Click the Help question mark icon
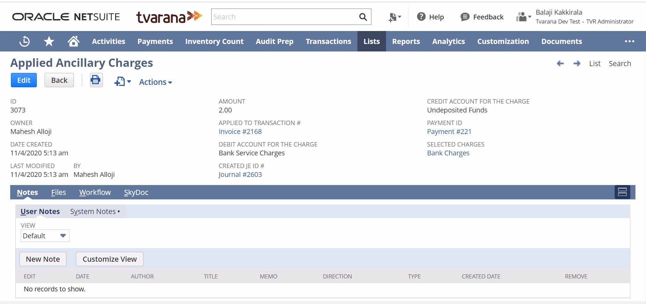 pos(421,17)
